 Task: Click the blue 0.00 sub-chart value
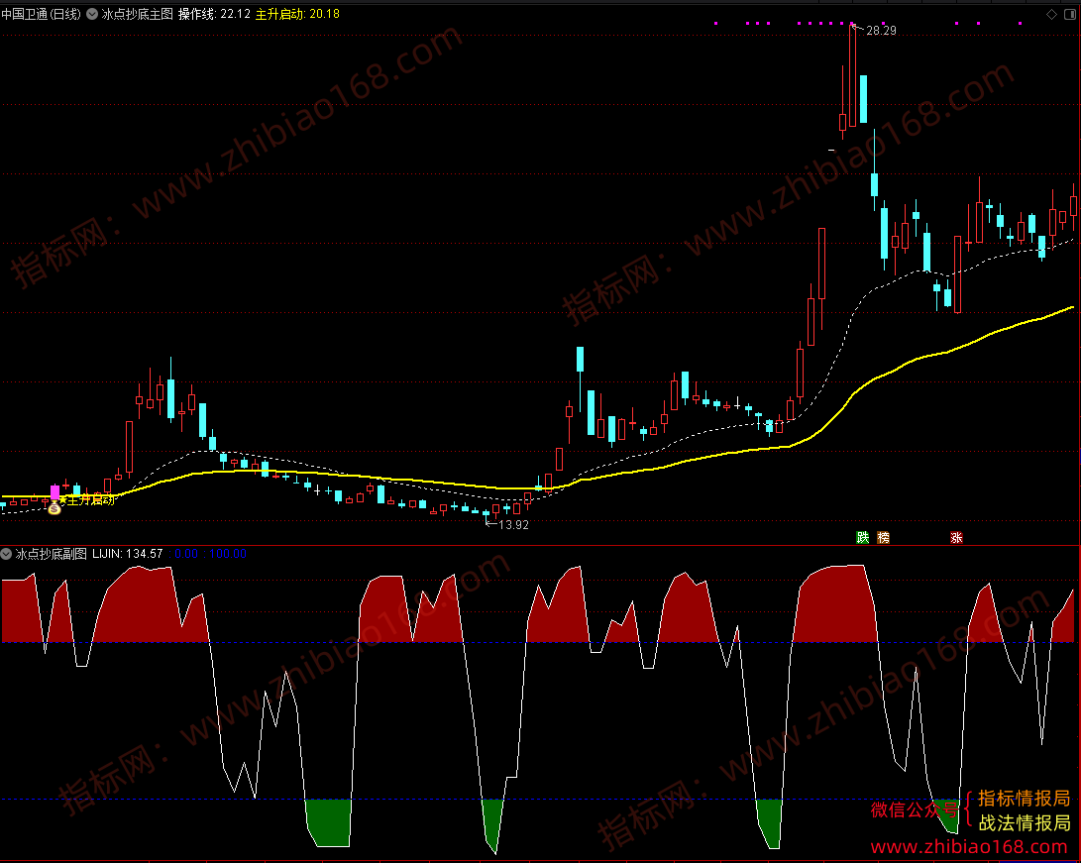tap(185, 554)
